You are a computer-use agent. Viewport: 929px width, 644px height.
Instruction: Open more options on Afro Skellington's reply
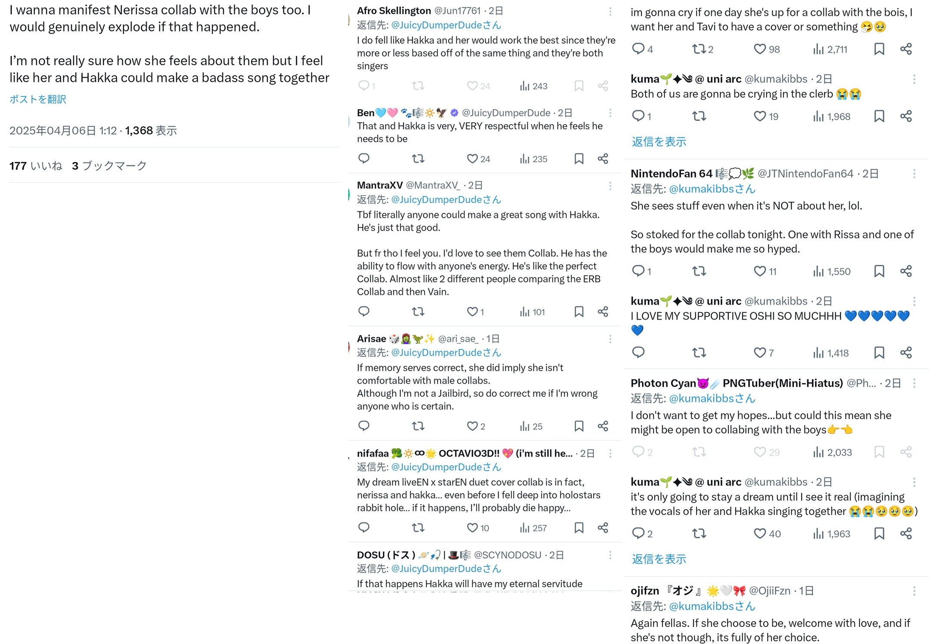pos(610,12)
